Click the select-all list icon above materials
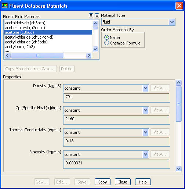 click(x=91, y=16)
